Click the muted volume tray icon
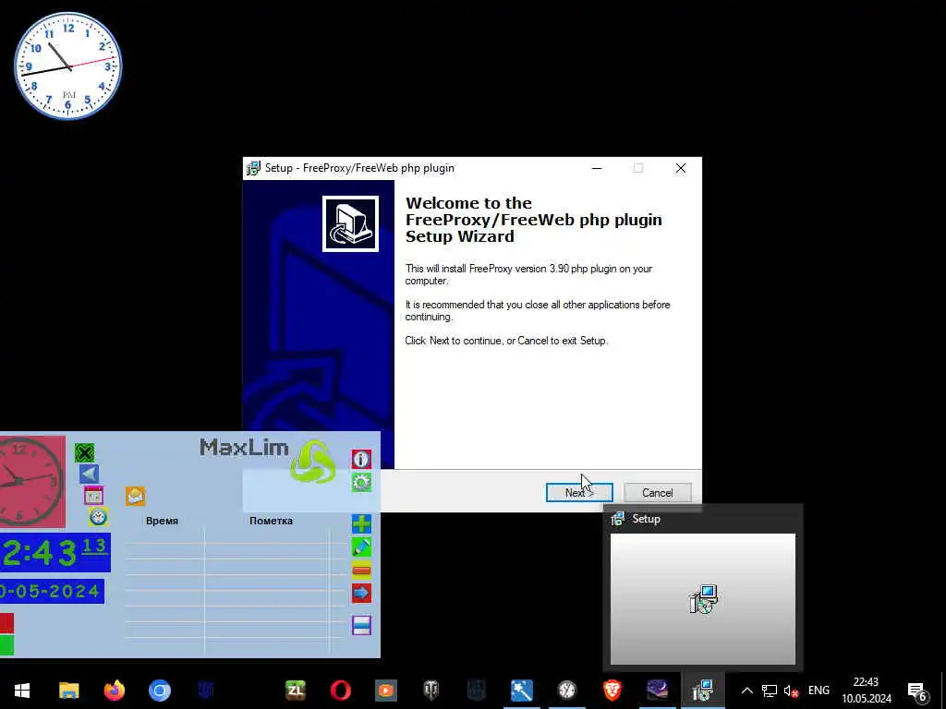The image size is (946, 709). [791, 691]
